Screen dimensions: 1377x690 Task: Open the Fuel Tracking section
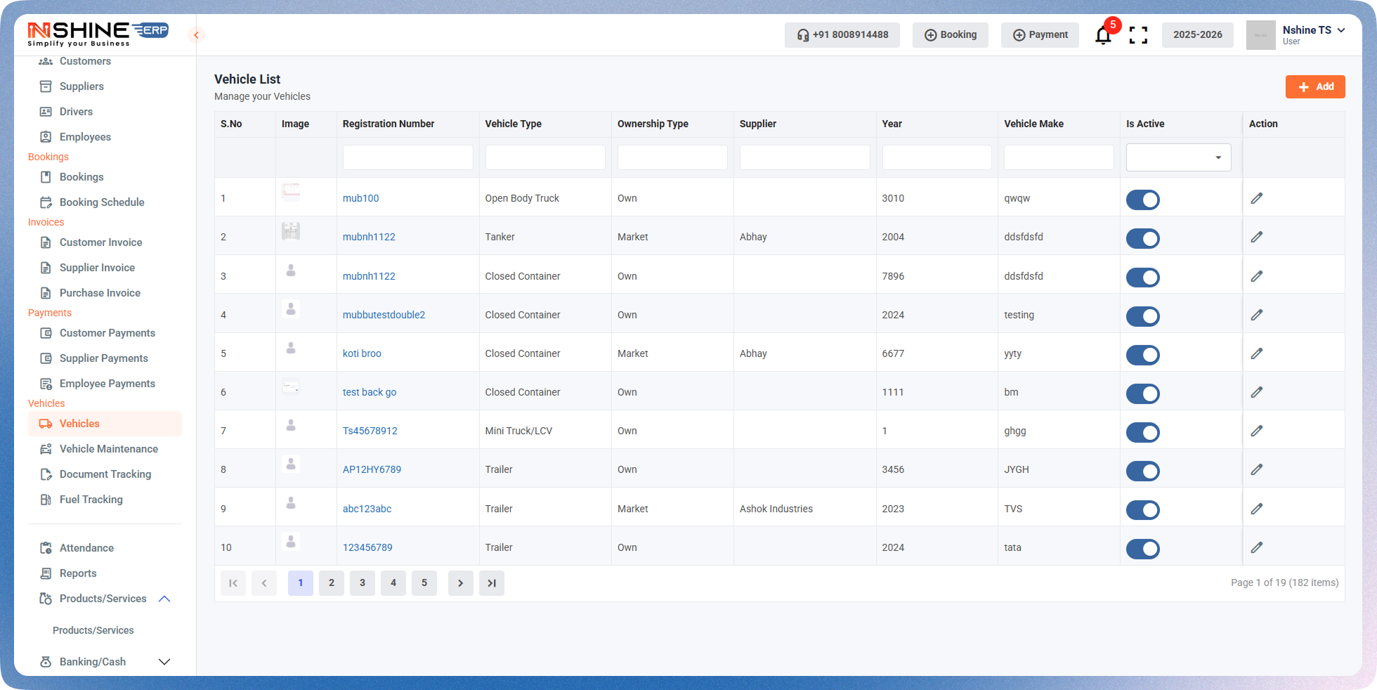(89, 500)
